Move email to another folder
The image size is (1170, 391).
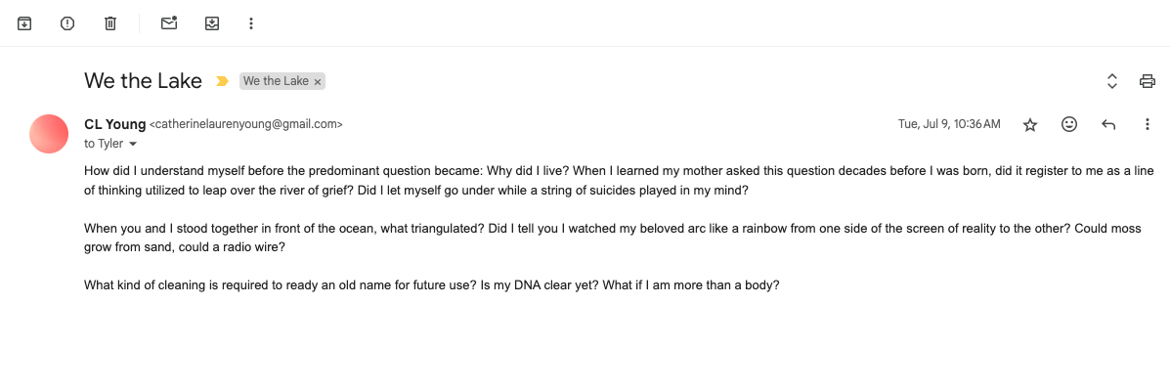pyautogui.click(x=212, y=23)
